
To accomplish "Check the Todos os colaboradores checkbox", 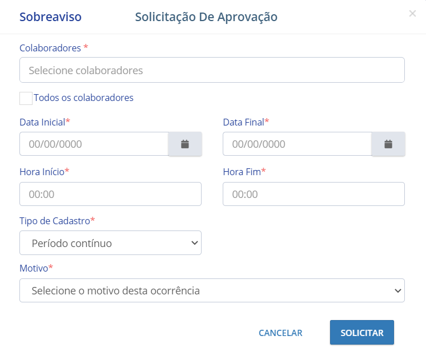I will (x=26, y=98).
